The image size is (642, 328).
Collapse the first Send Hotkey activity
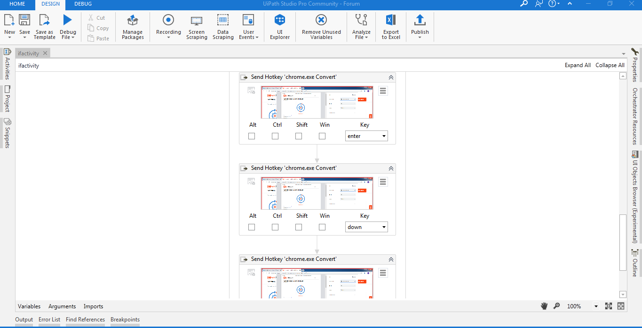click(x=391, y=77)
